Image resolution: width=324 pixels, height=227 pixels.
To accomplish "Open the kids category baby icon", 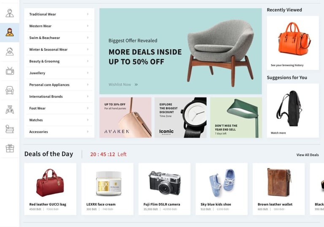I will click(10, 51).
